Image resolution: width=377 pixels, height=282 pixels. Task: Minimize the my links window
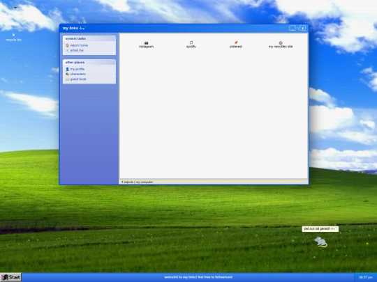coord(292,28)
